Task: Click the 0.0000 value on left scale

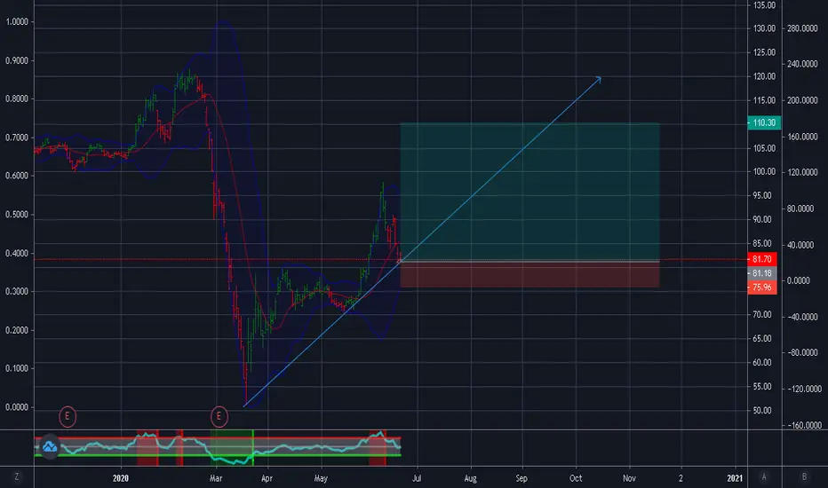Action: 16,407
